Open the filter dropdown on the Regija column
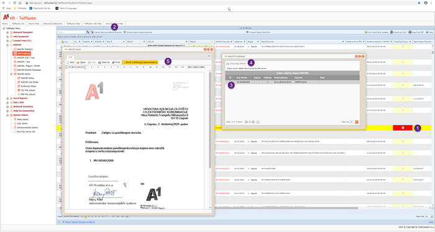Viewport: 435px width, 232px height. [x=258, y=42]
